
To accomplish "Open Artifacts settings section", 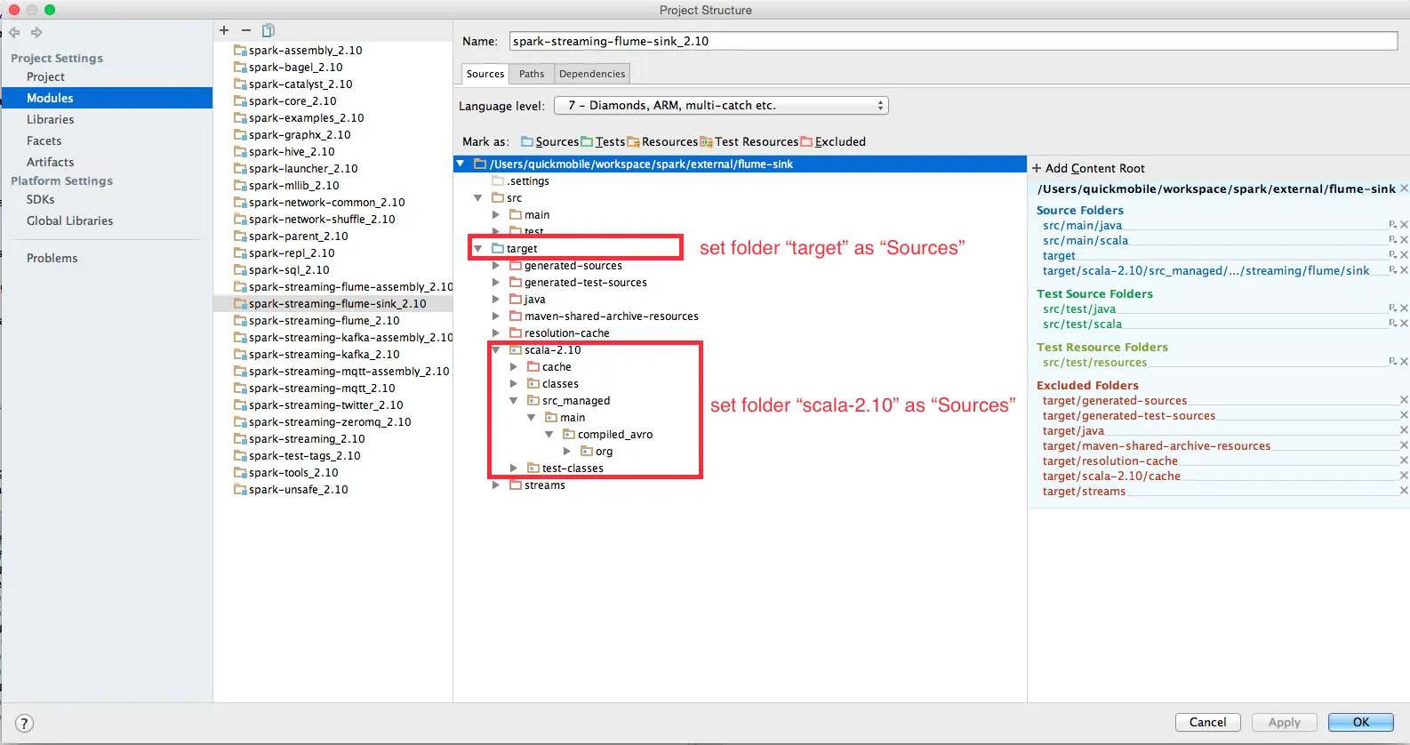I will (x=50, y=162).
